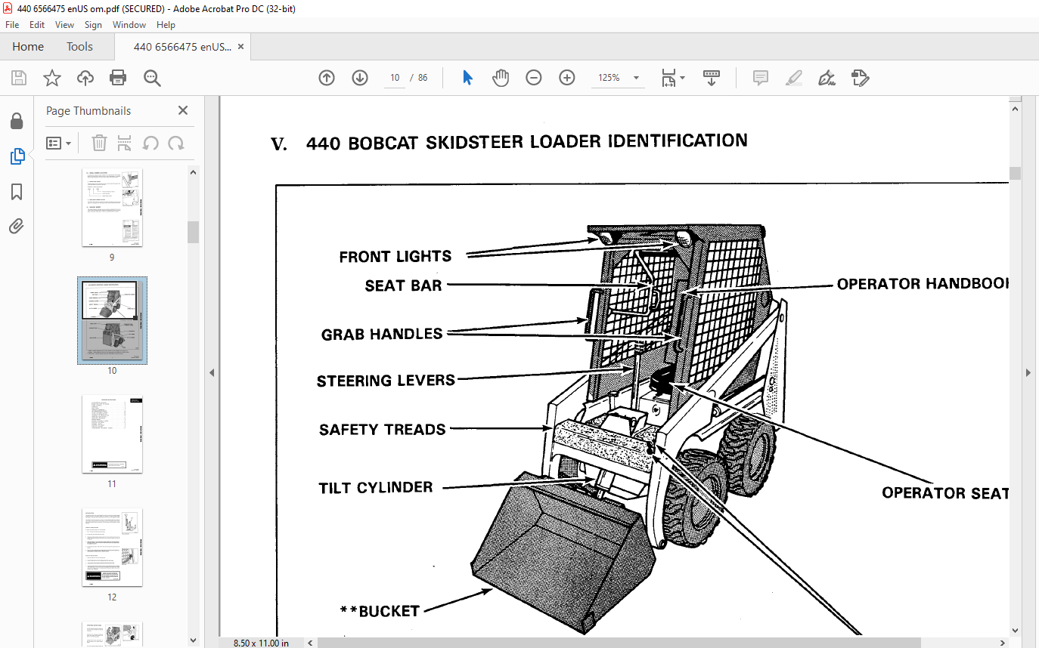Switch to the Tools tab
The width and height of the screenshot is (1039, 648).
(x=79, y=47)
